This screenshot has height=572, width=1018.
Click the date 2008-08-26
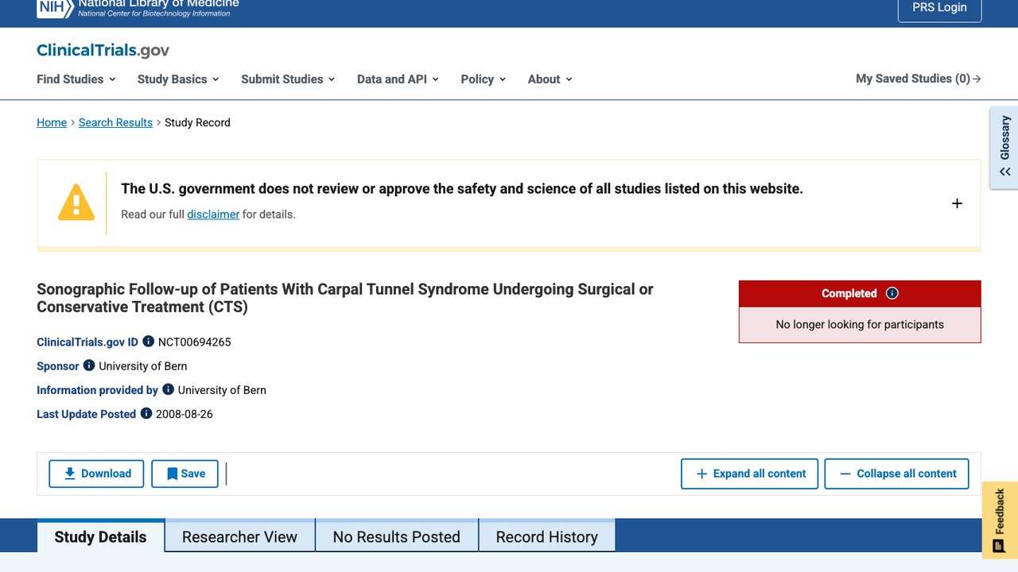click(185, 414)
